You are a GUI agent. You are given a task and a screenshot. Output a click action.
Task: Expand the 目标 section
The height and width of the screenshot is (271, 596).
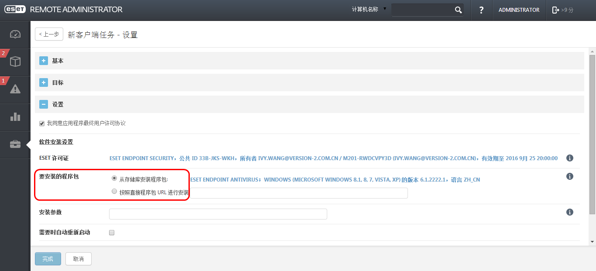pos(44,82)
